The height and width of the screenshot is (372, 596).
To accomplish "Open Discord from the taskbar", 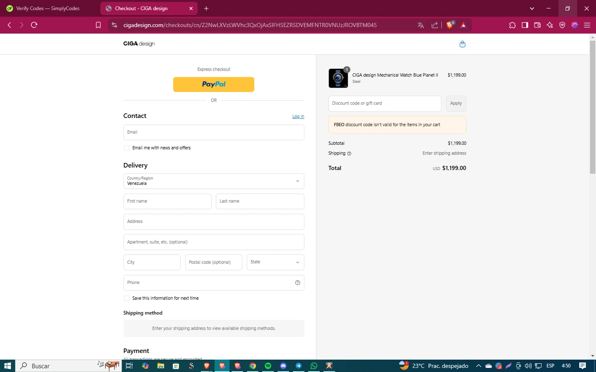I will coord(283,366).
